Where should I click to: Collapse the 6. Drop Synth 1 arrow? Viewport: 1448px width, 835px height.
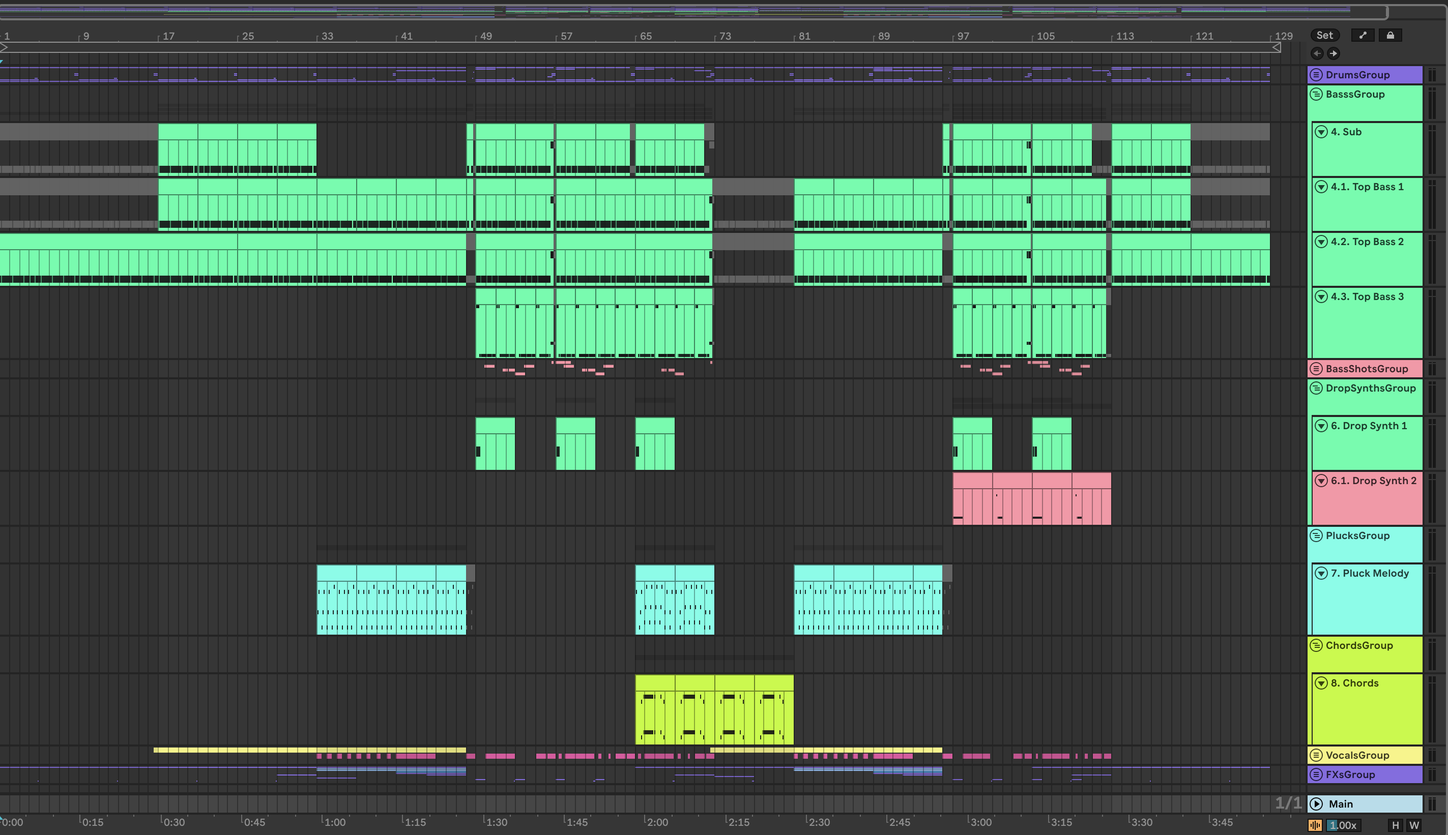[1321, 426]
